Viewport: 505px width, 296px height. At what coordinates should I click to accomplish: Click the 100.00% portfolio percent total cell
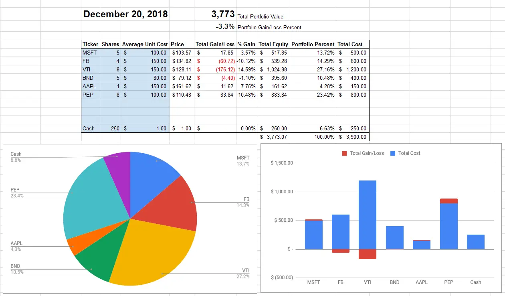pos(313,137)
